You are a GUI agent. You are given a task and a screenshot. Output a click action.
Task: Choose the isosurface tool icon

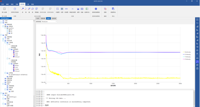tap(37, 9)
